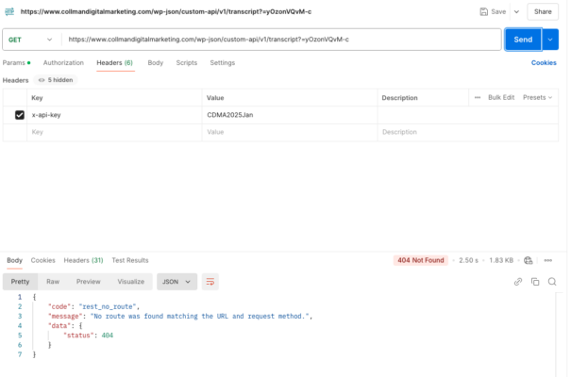Click Bulk Edit
Image resolution: width=571 pixels, height=377 pixels.
click(501, 97)
